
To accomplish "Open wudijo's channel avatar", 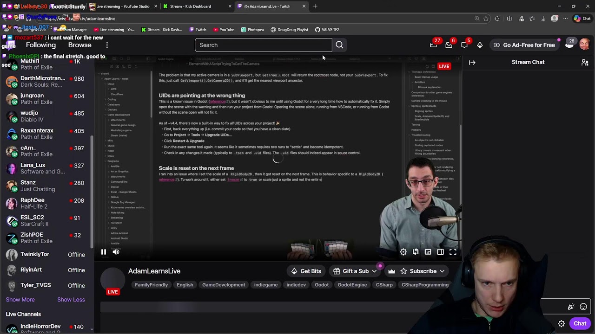I will [12, 116].
